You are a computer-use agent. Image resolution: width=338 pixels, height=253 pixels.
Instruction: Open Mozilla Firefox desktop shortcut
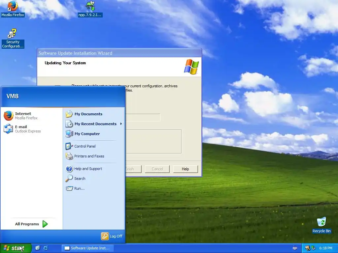pos(13,9)
